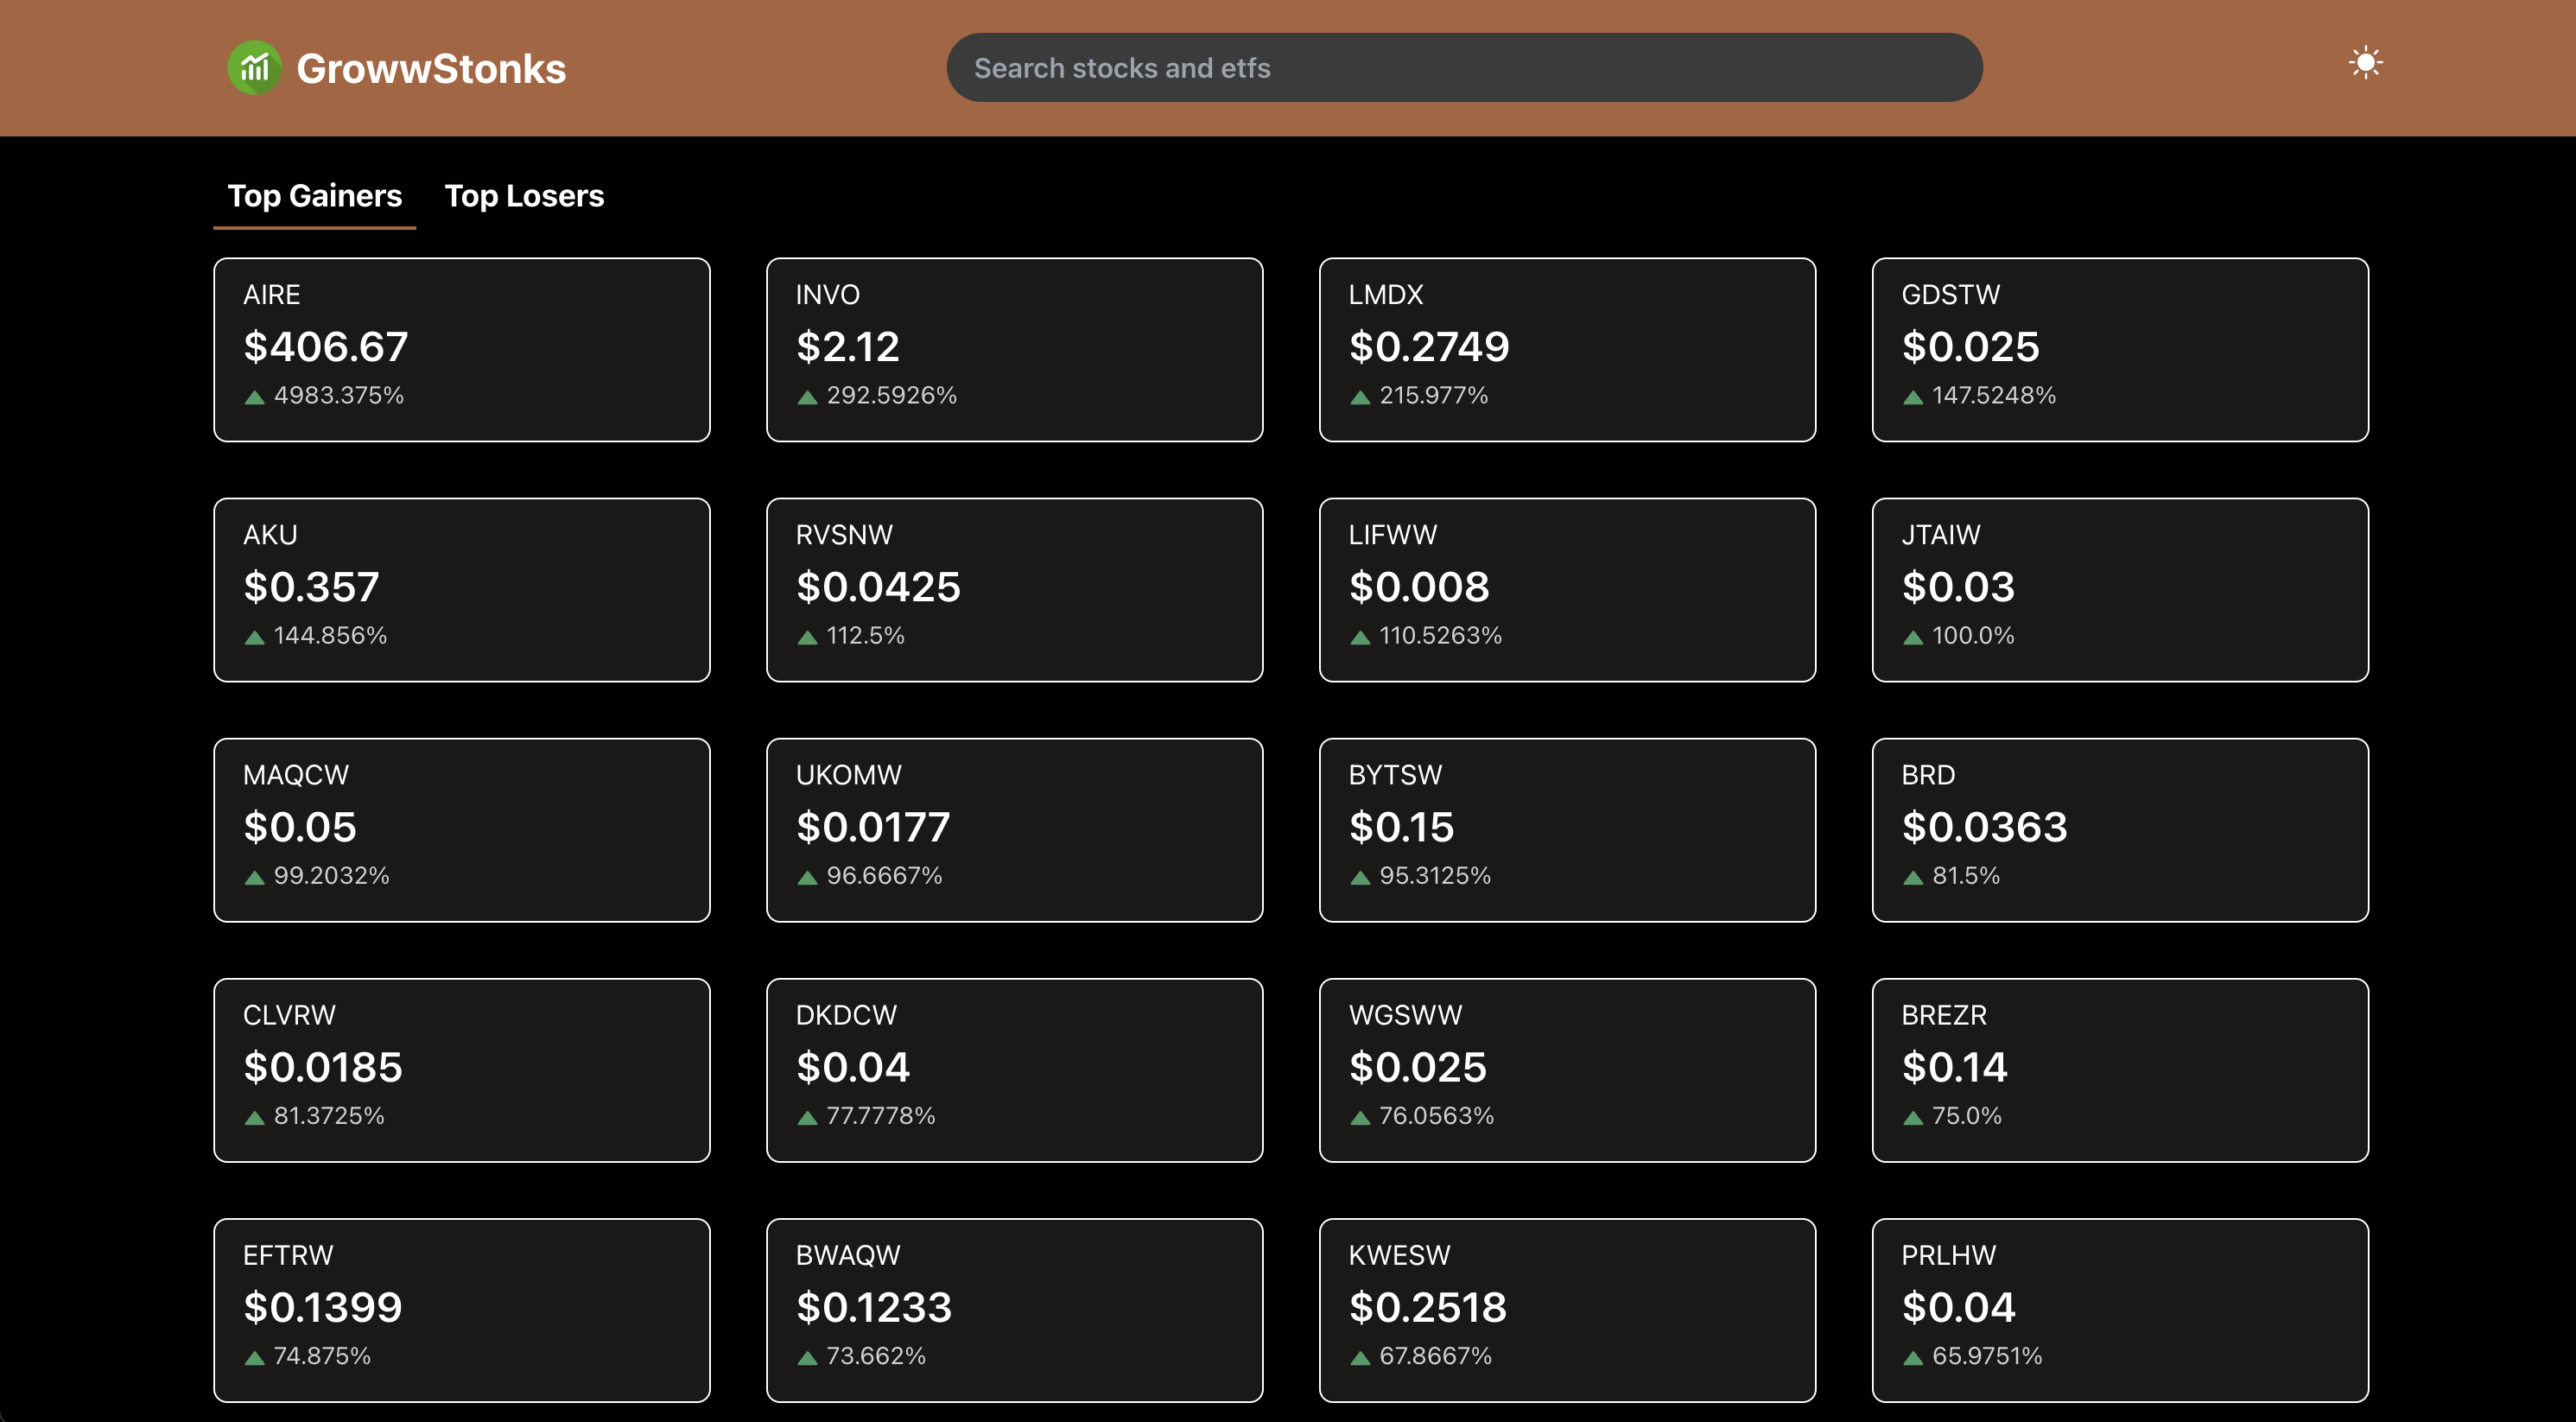Select the CLVRW stock card
2576x1422 pixels.
pyautogui.click(x=460, y=1070)
